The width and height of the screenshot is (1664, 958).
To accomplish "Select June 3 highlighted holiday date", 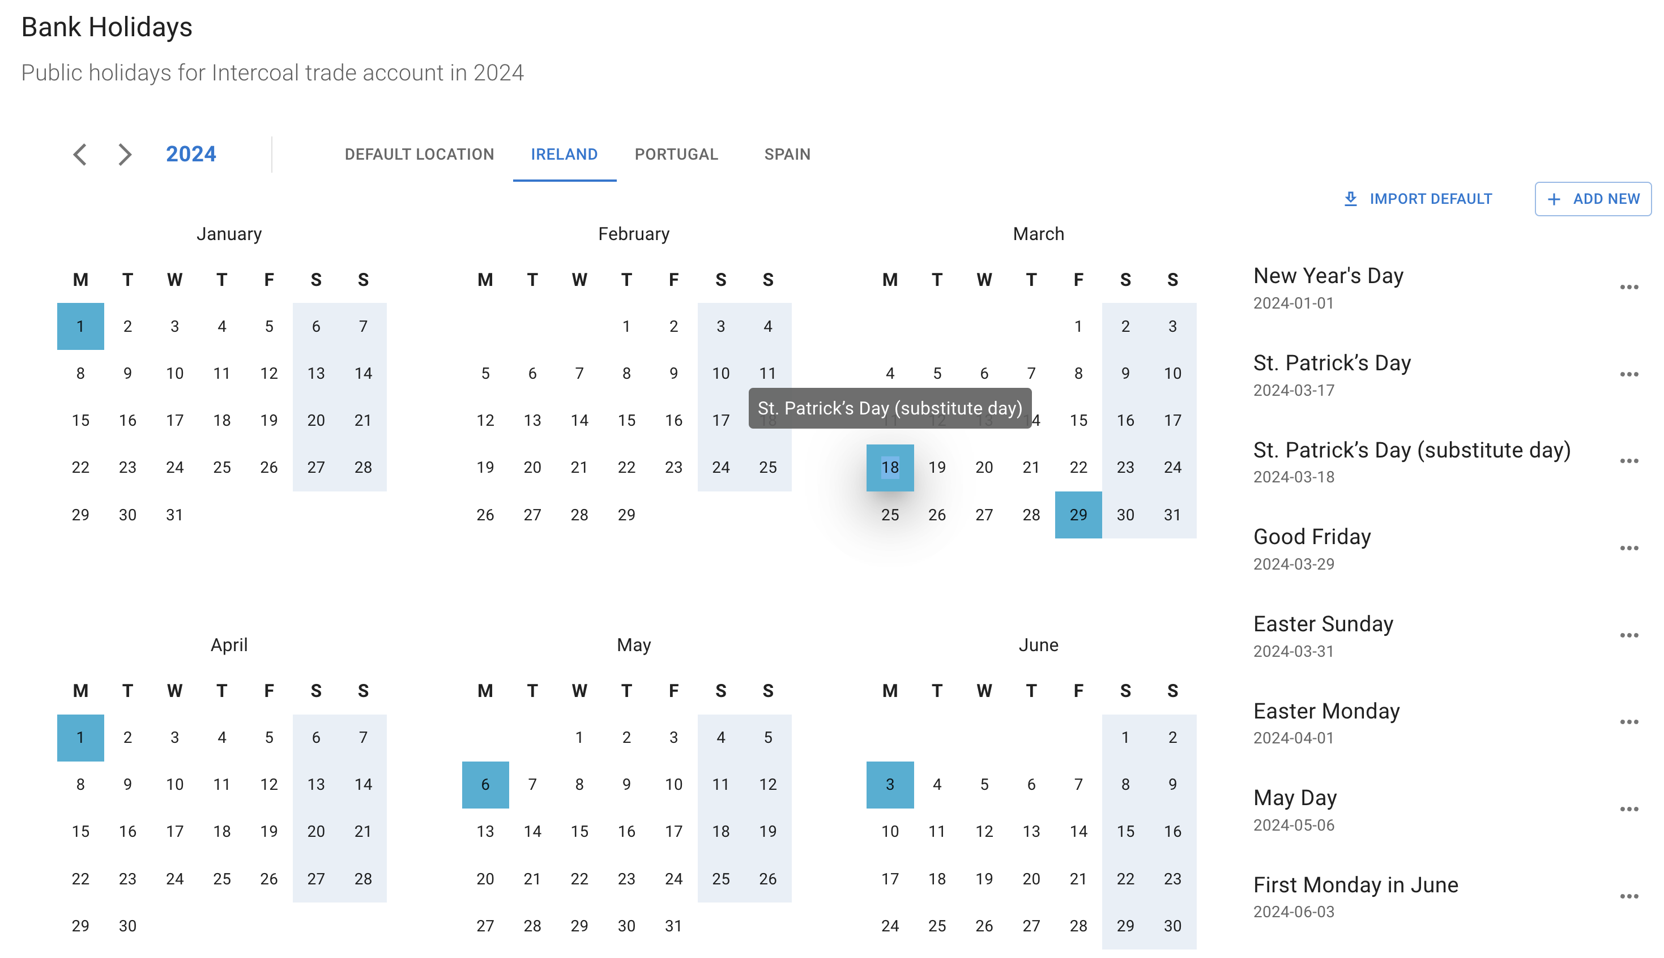I will 890,784.
